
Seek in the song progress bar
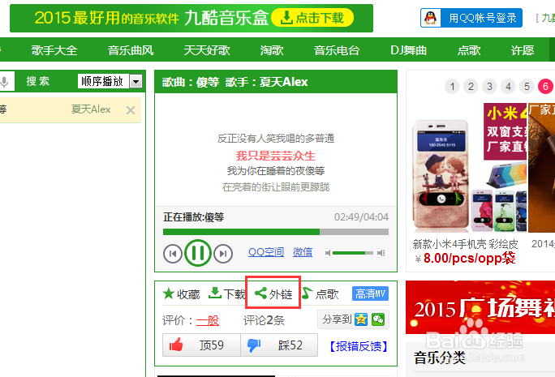[x=276, y=232]
